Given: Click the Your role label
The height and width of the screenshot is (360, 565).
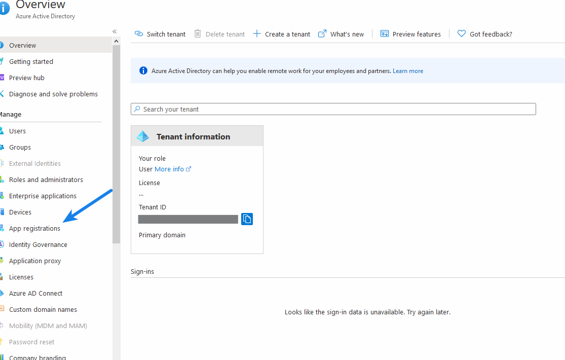Looking at the screenshot, I should pyautogui.click(x=152, y=158).
